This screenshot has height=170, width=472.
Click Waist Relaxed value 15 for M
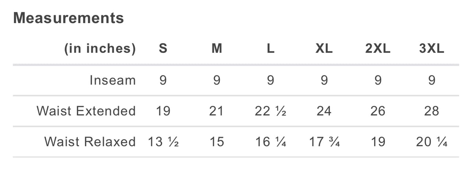pos(216,141)
